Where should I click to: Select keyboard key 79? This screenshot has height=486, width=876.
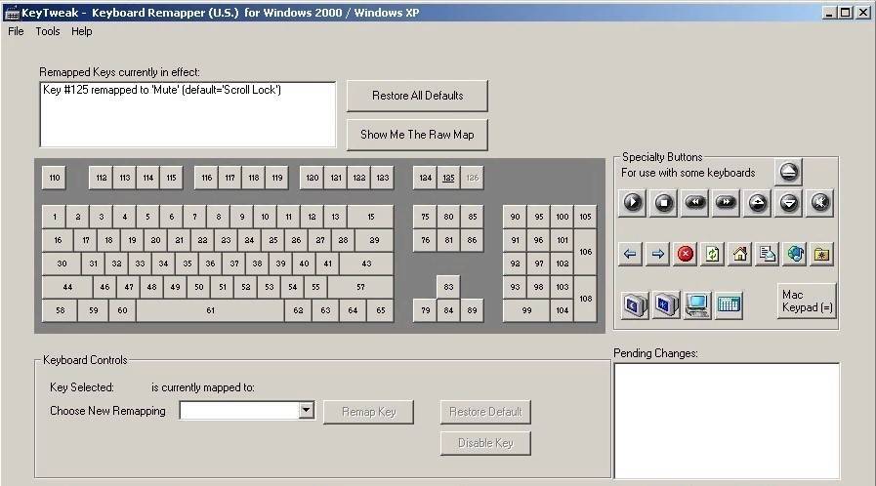[425, 310]
